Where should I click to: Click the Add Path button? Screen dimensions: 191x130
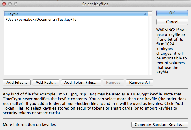tap(45, 82)
